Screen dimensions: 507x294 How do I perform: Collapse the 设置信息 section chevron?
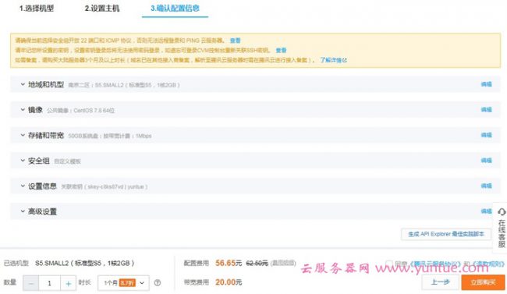(x=23, y=186)
